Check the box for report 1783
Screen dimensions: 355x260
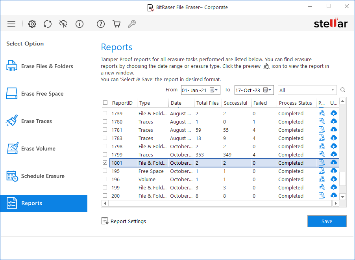[105, 138]
